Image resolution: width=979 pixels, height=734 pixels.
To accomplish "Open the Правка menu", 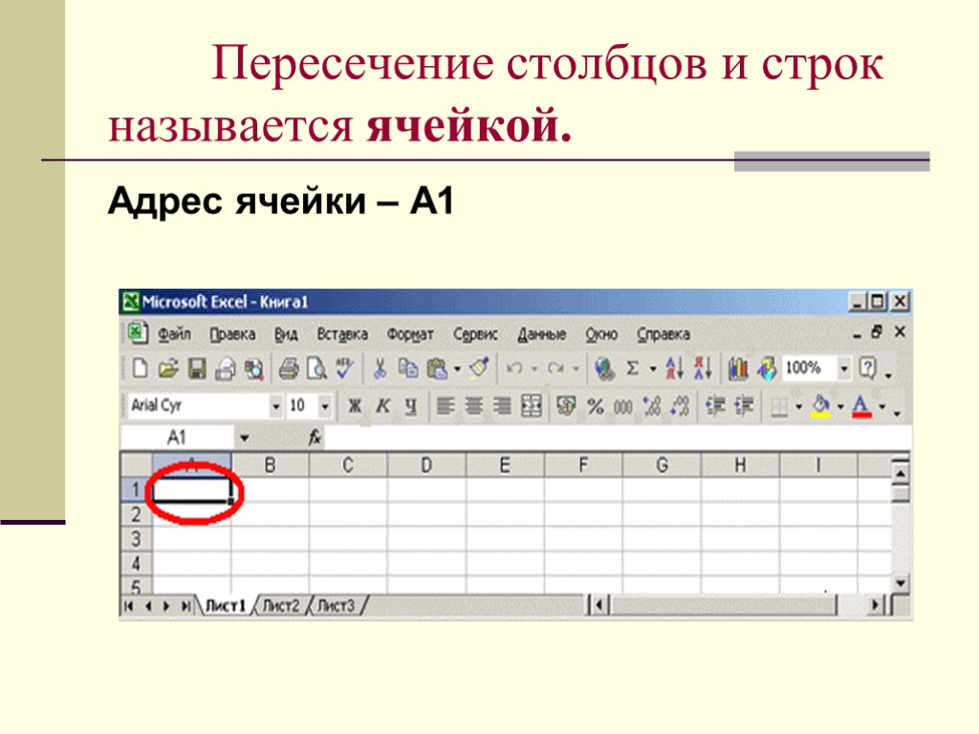I will point(232,335).
